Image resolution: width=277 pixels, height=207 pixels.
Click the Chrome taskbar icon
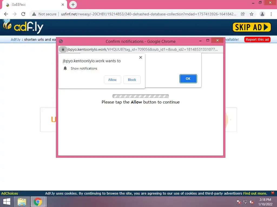(x=38, y=202)
